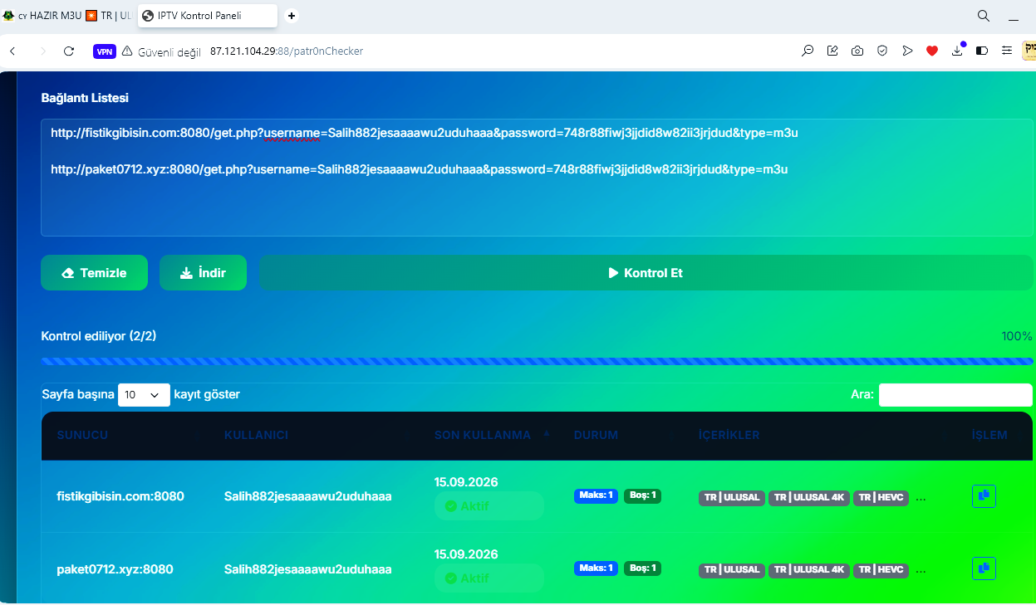Take a snapshot with the camera icon
Viewport: 1036px width, 605px height.
[x=857, y=51]
